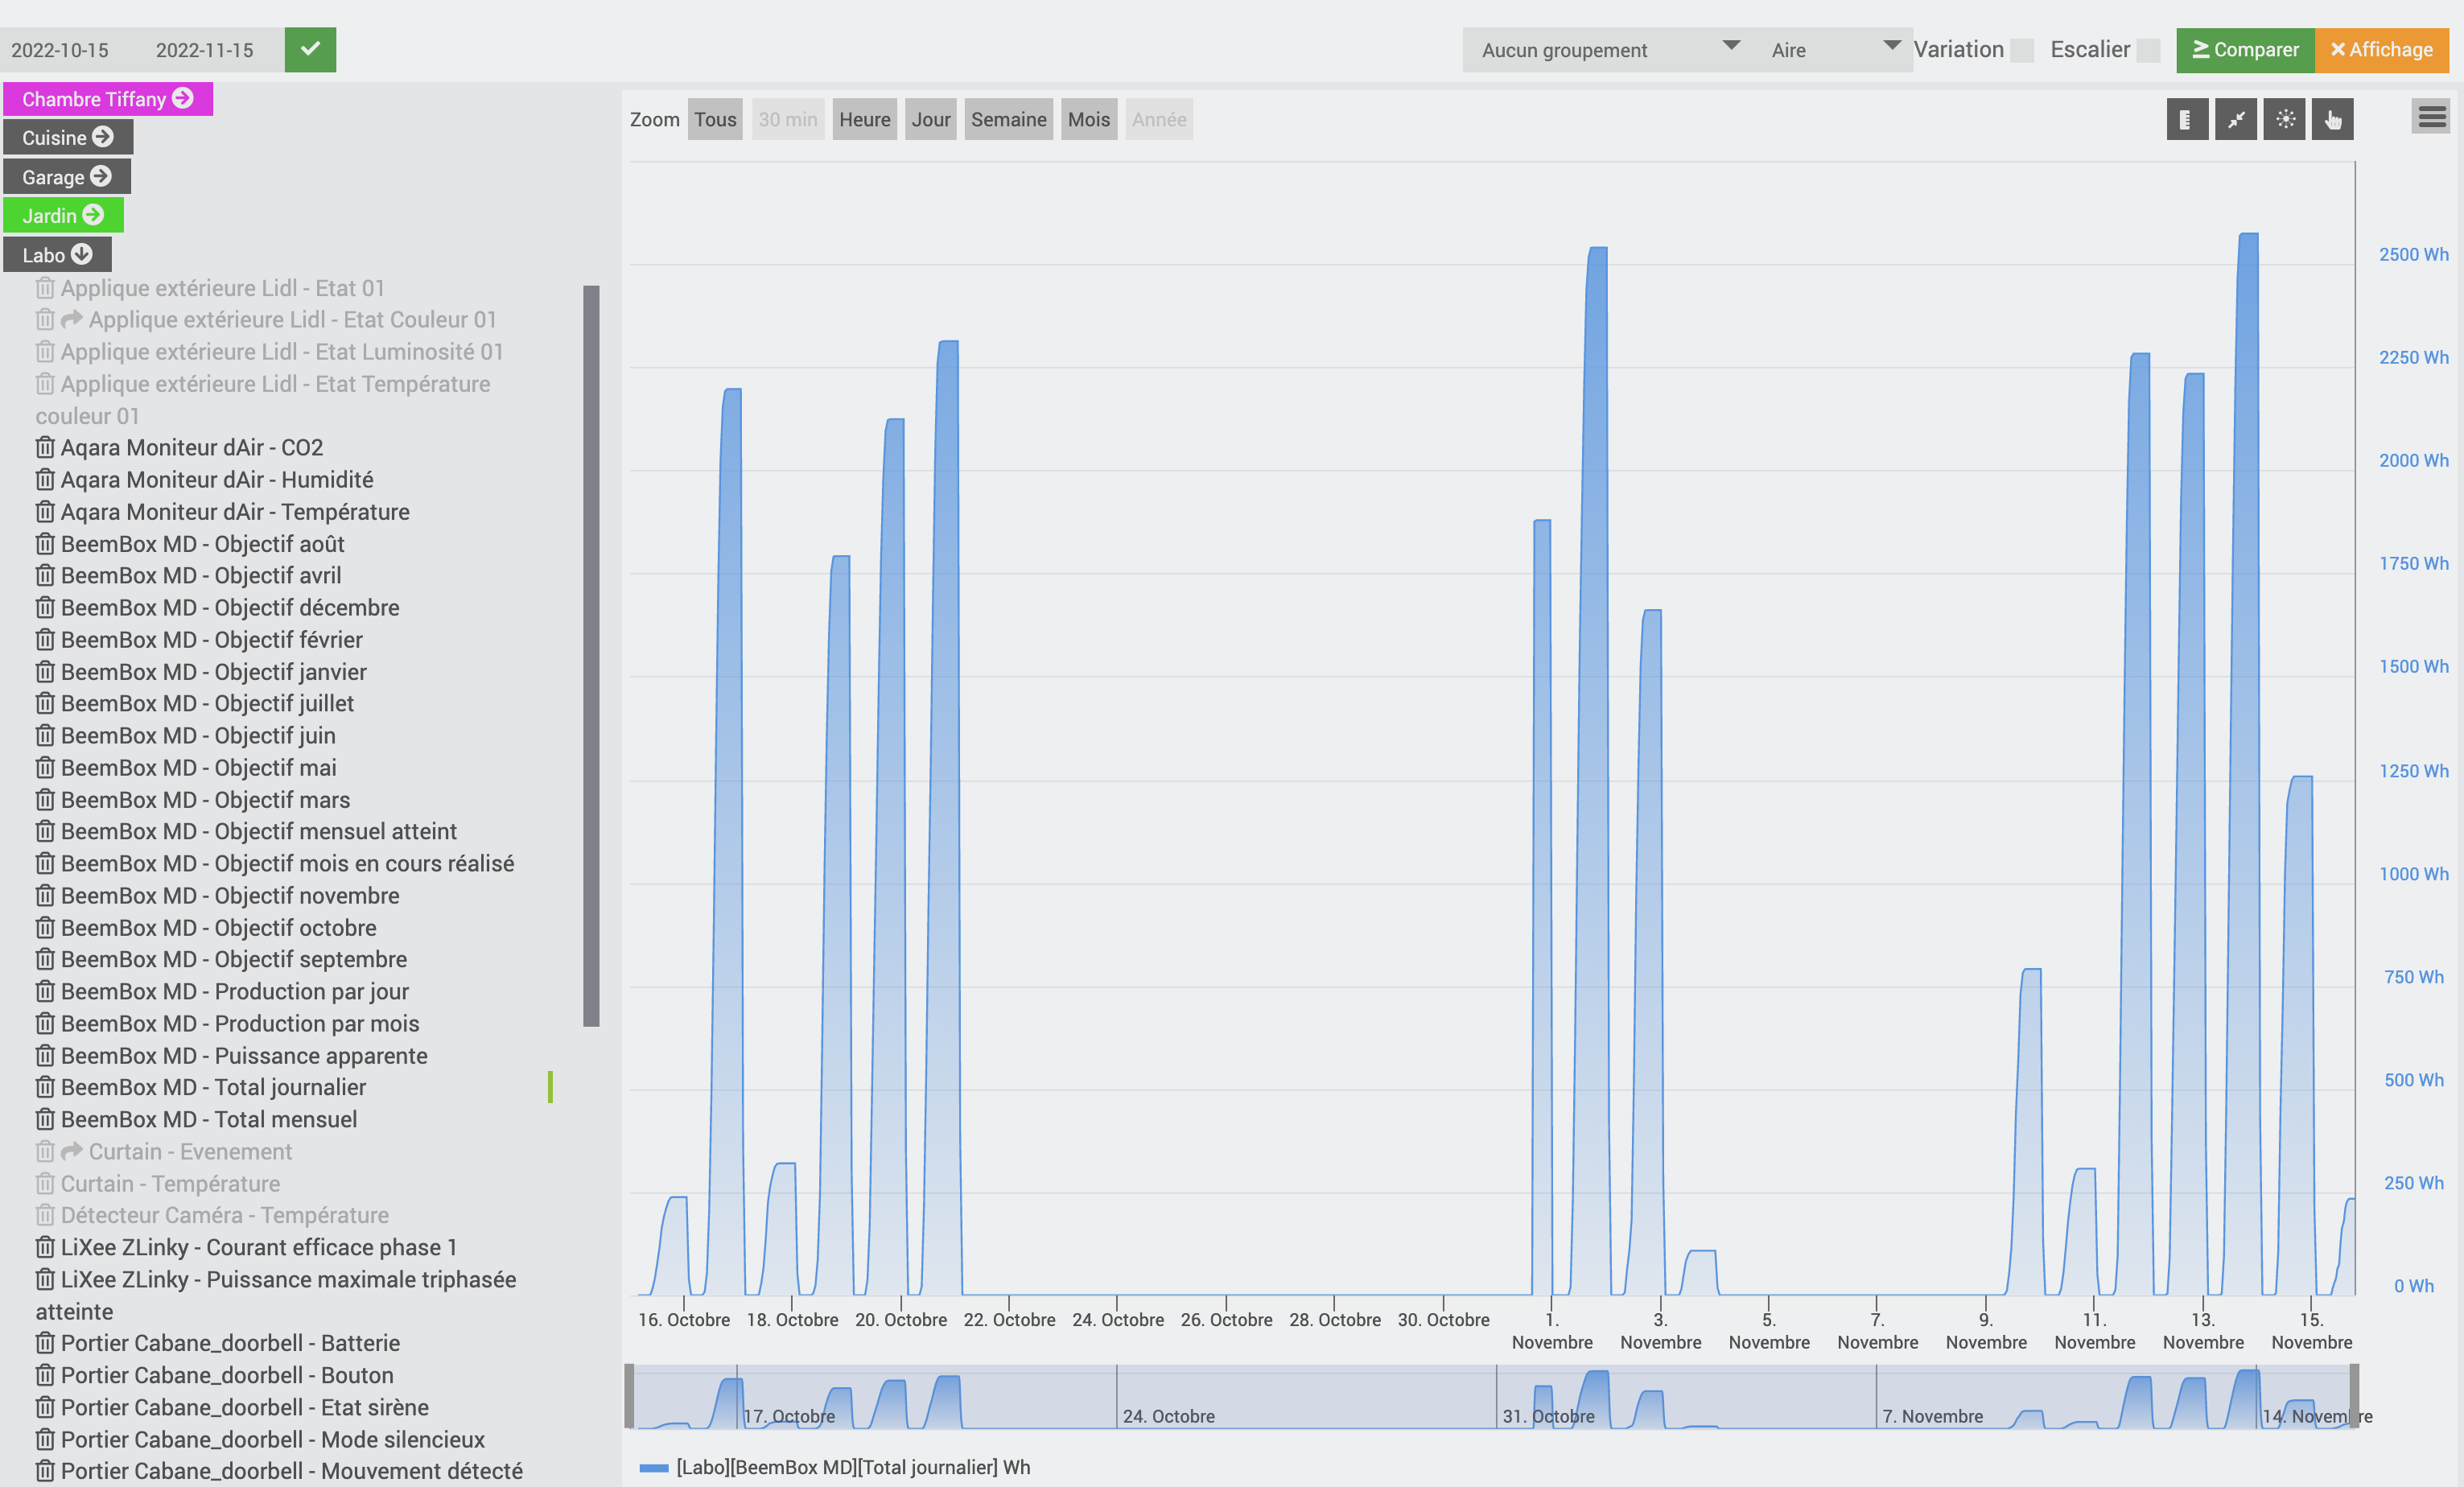This screenshot has height=1487, width=2464.
Task: Select Portier Cabane_doorbell - Etat sirène
Action: click(245, 1407)
